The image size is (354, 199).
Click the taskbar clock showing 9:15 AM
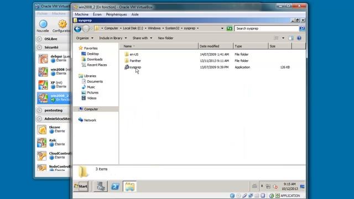(x=290, y=186)
